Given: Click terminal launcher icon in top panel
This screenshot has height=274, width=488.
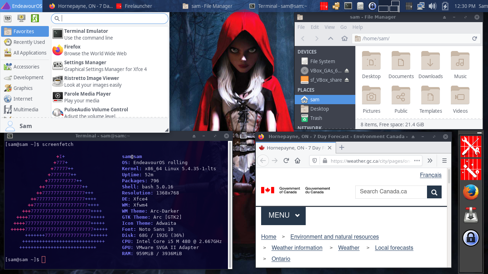Looking at the screenshot, I should click(x=348, y=6).
